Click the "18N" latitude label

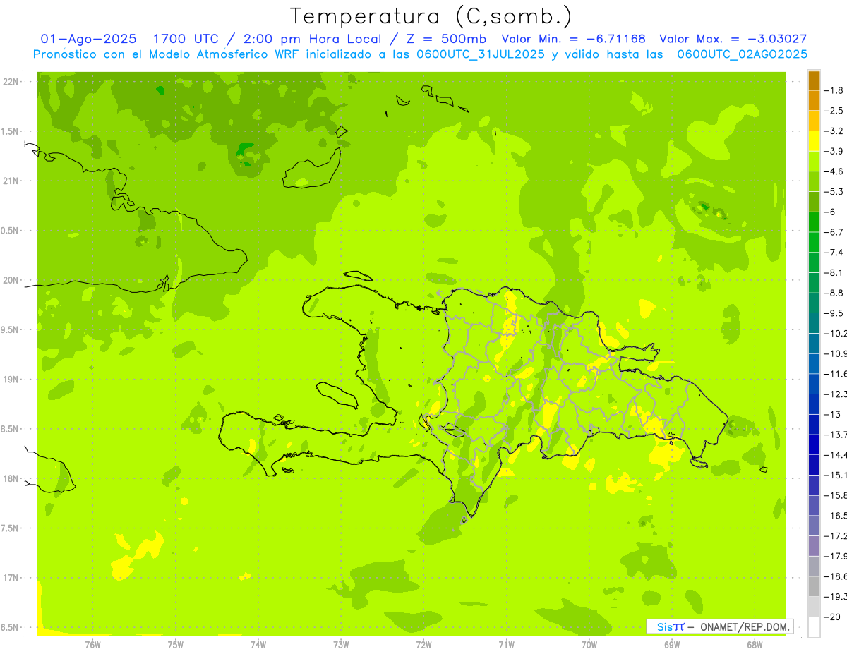(11, 479)
